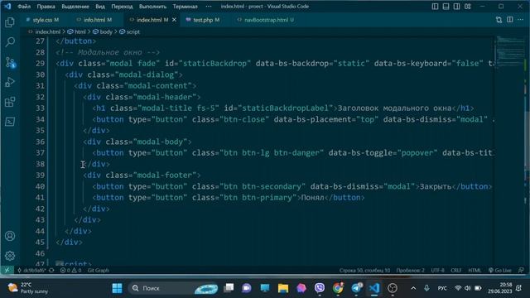Switch keyboard language РУС

[441, 288]
